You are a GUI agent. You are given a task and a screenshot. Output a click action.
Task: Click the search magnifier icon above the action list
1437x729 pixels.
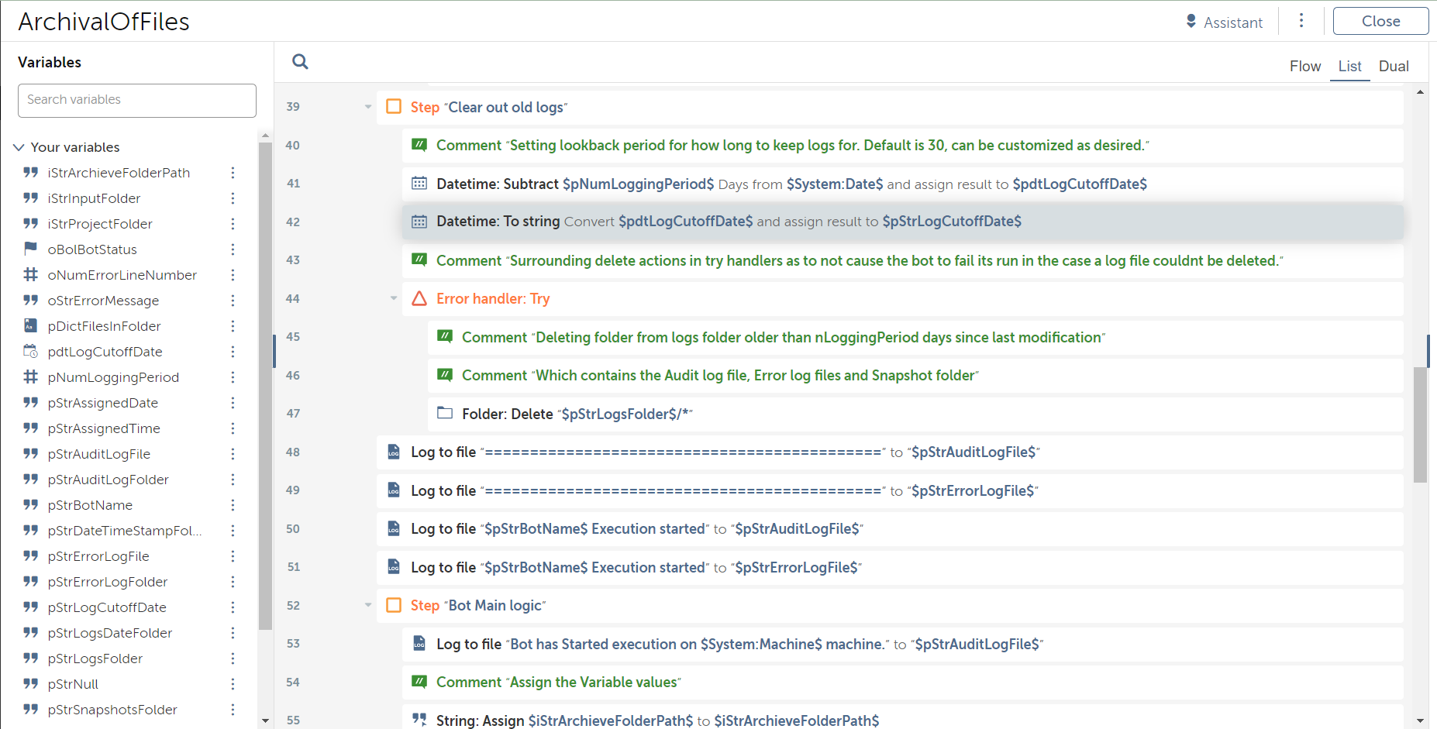tap(300, 62)
